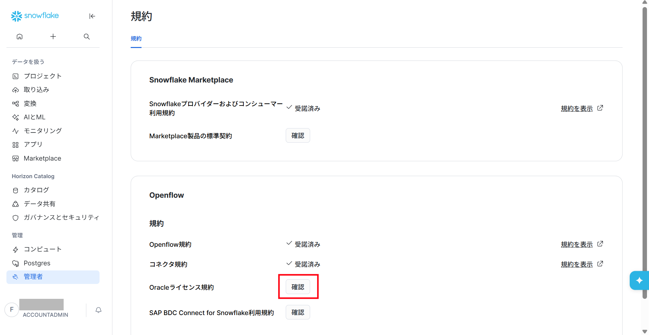Screen dimensions: 649x335
Task: Open 規約を表示 link for Snowflakeプロバイダー規約
Action: [x=577, y=109]
